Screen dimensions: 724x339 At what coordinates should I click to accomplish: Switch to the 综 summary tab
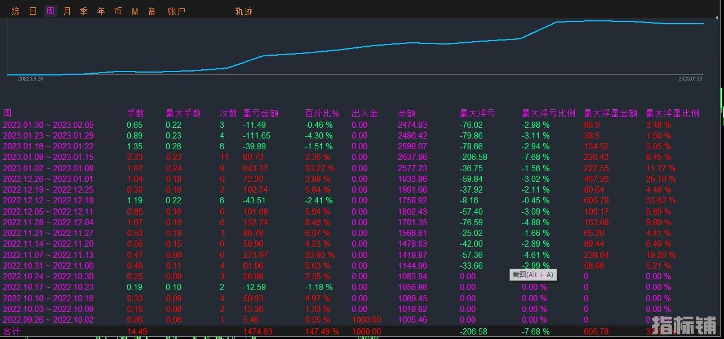15,11
